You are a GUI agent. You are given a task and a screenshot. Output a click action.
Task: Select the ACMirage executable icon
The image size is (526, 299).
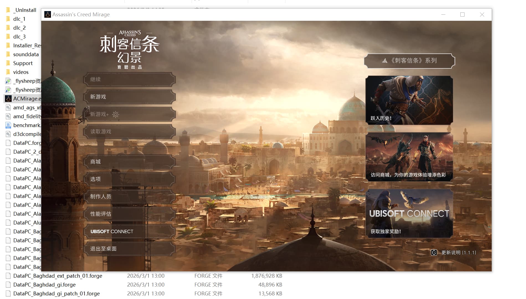coord(8,99)
